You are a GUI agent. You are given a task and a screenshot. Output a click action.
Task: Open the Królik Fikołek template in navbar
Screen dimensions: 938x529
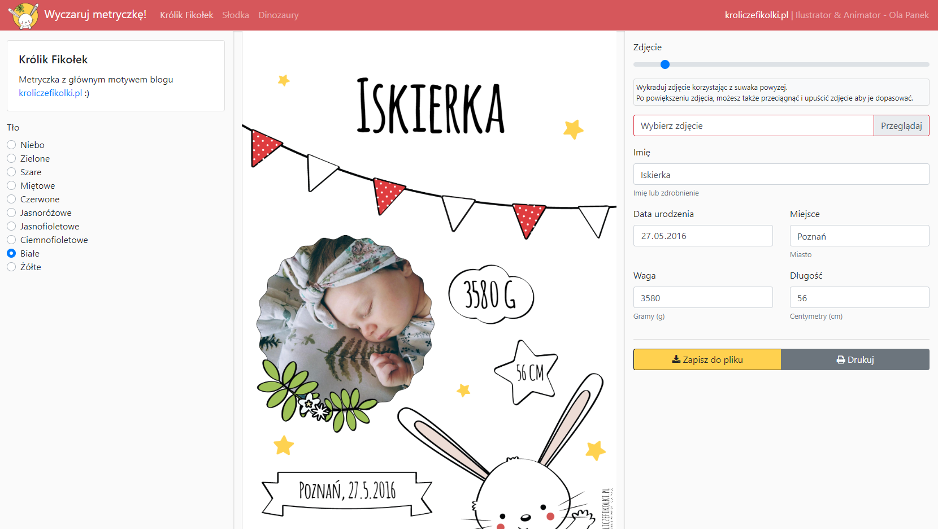[x=186, y=15]
